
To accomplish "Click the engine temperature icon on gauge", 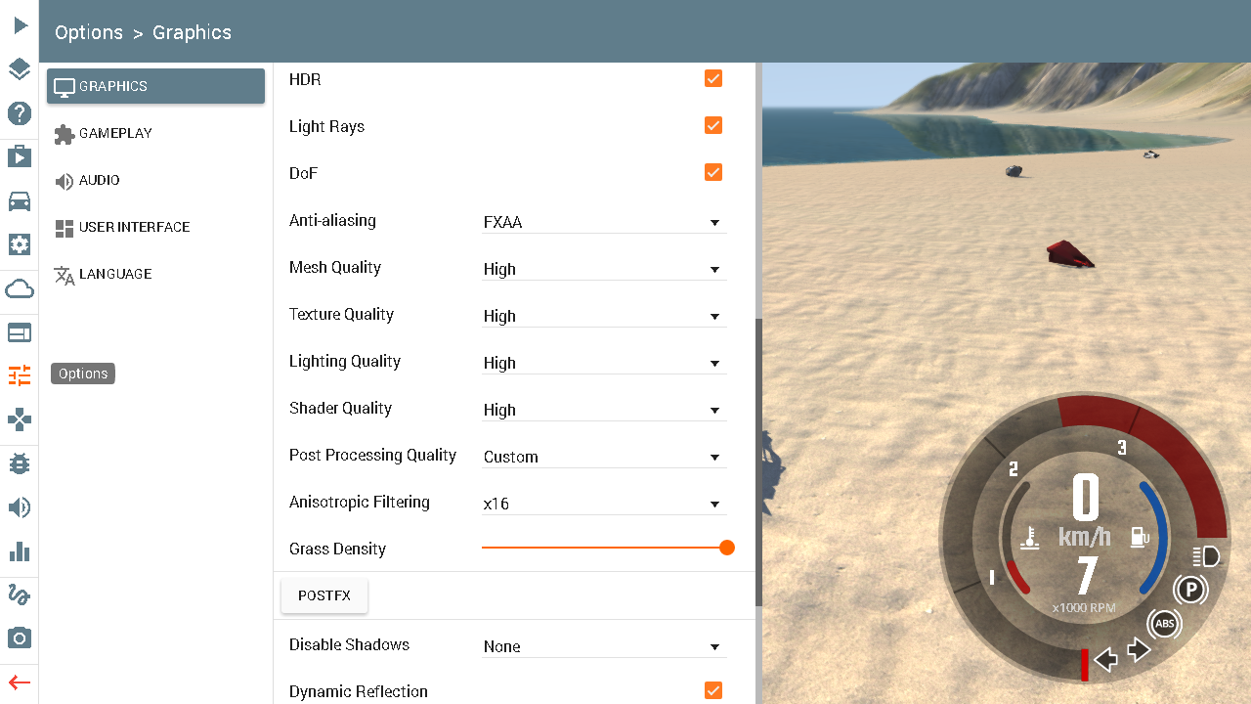I will pyautogui.click(x=1029, y=536).
